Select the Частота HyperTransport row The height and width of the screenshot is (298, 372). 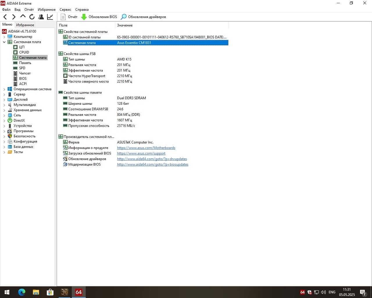[x=146, y=76]
